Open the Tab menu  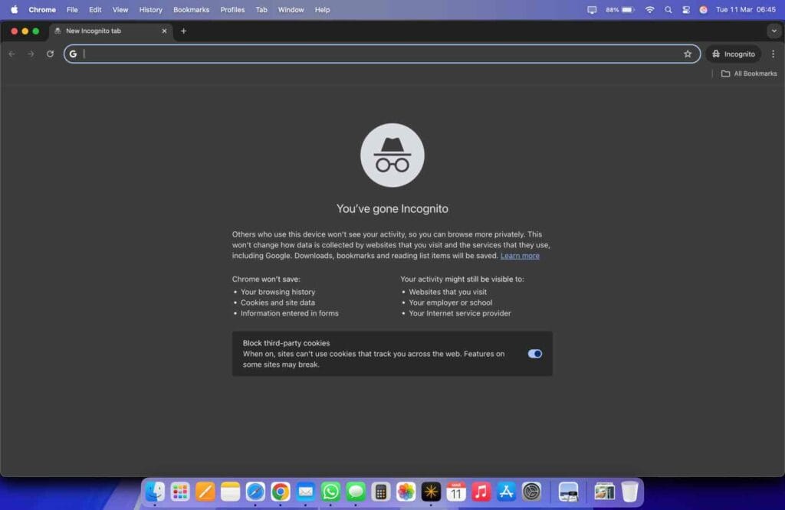pyautogui.click(x=261, y=9)
